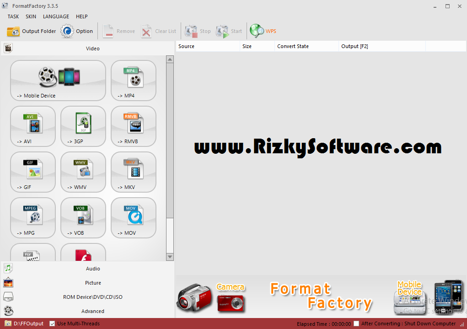Click the FormatFactory title bar icon
The width and height of the screenshot is (467, 329).
click(x=5, y=5)
